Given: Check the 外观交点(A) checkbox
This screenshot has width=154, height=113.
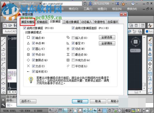Looking at the screenshot, I should [x=73, y=60].
